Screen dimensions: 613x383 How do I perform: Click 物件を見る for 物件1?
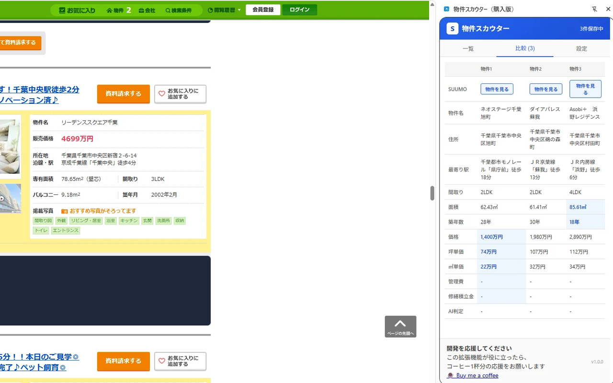pos(497,89)
